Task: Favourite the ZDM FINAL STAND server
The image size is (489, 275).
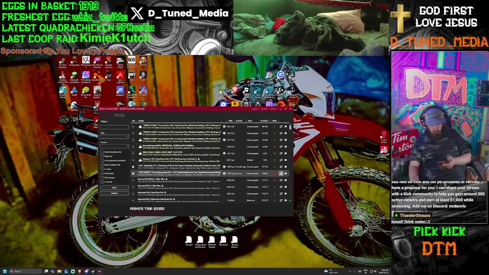Action: 133,153
